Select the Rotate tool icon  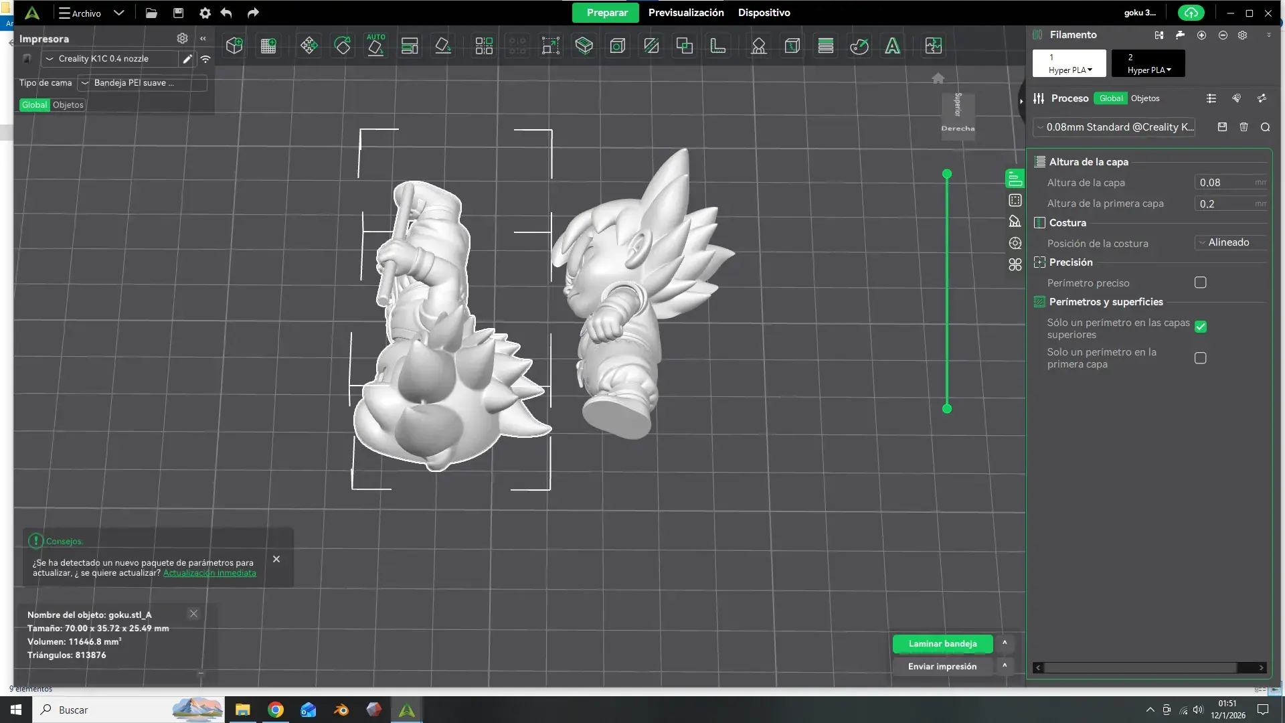(342, 46)
